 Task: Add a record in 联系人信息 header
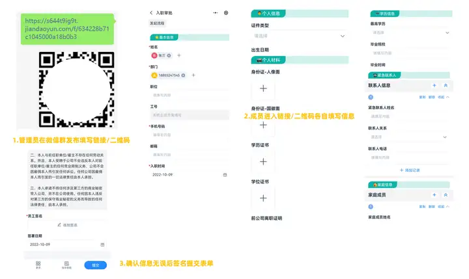tap(434, 85)
